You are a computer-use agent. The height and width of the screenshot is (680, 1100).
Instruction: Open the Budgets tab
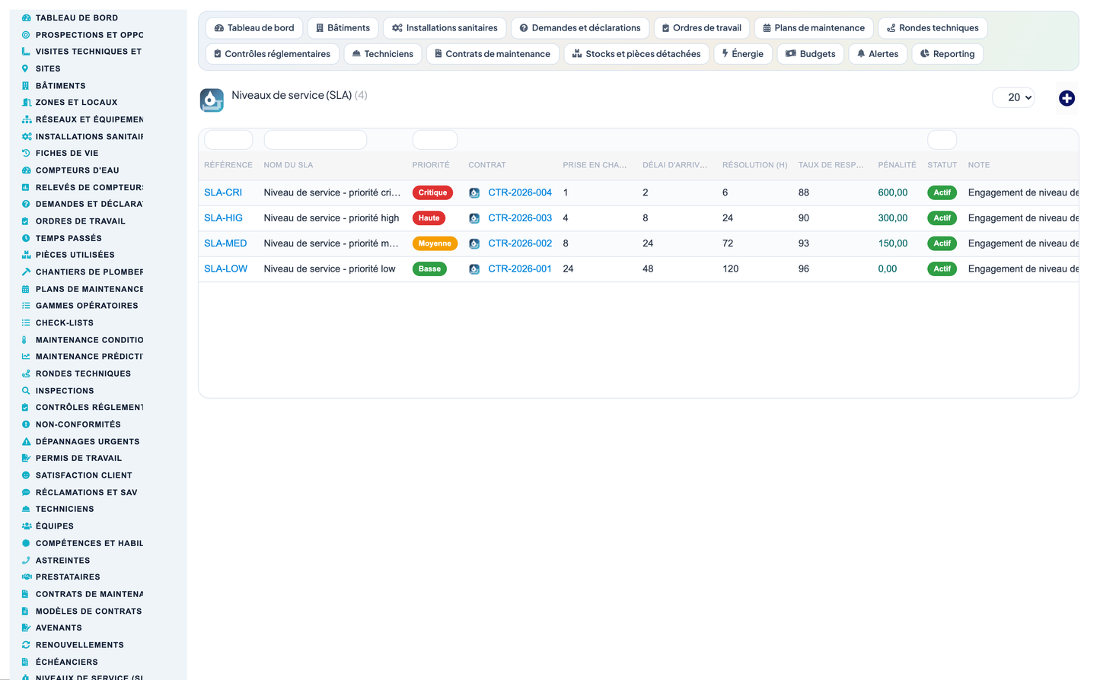811,54
